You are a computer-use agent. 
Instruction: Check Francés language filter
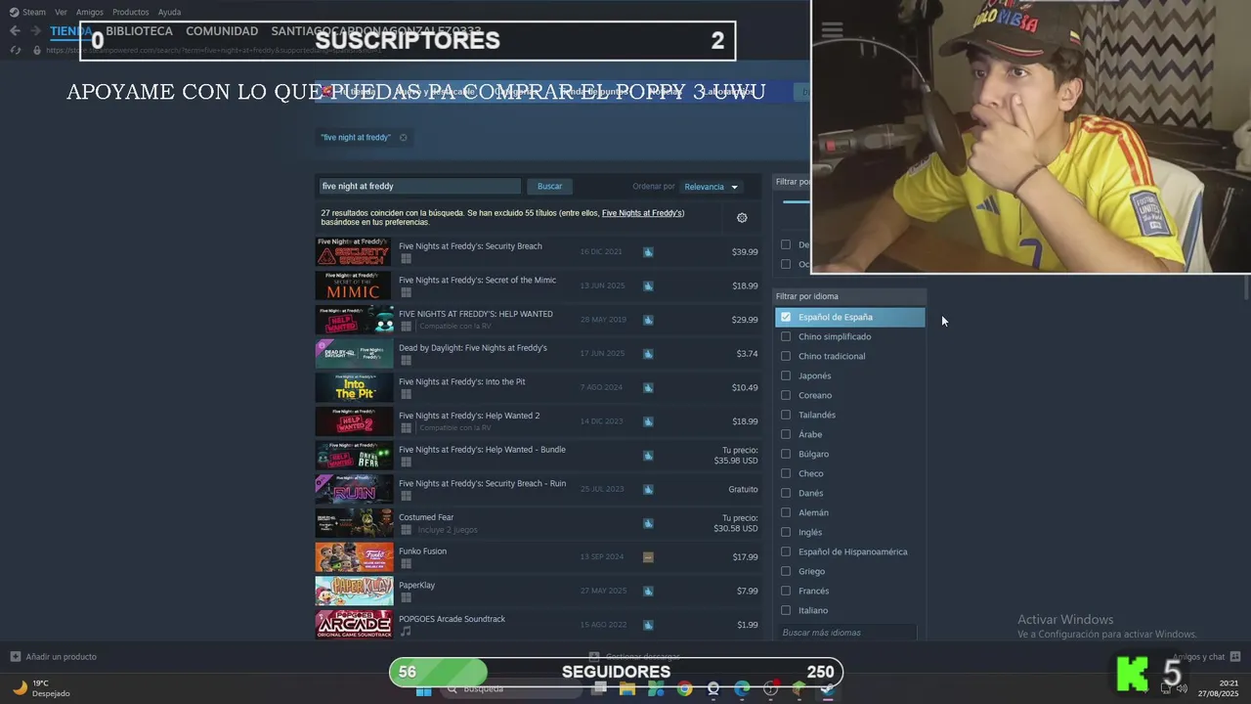[x=786, y=591]
